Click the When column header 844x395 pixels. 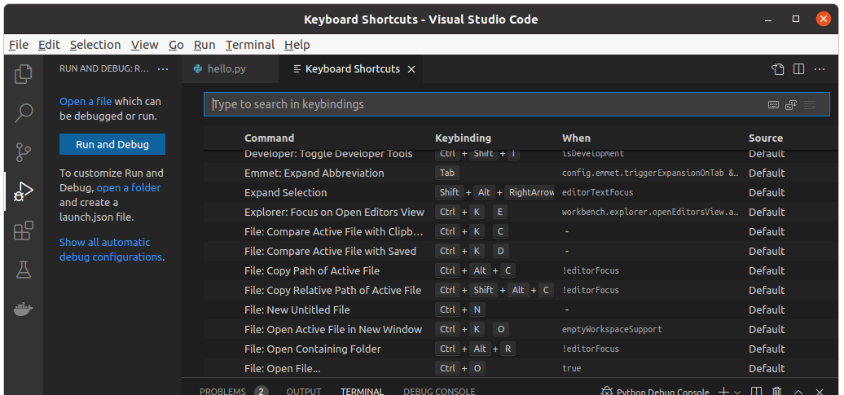pyautogui.click(x=576, y=138)
